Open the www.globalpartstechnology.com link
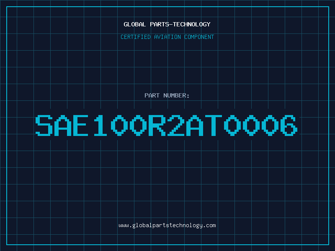335x251 pixels. point(167,225)
